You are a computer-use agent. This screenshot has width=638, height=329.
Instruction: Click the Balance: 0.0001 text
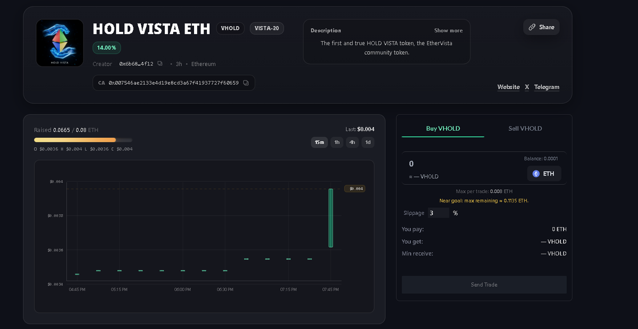coord(541,158)
